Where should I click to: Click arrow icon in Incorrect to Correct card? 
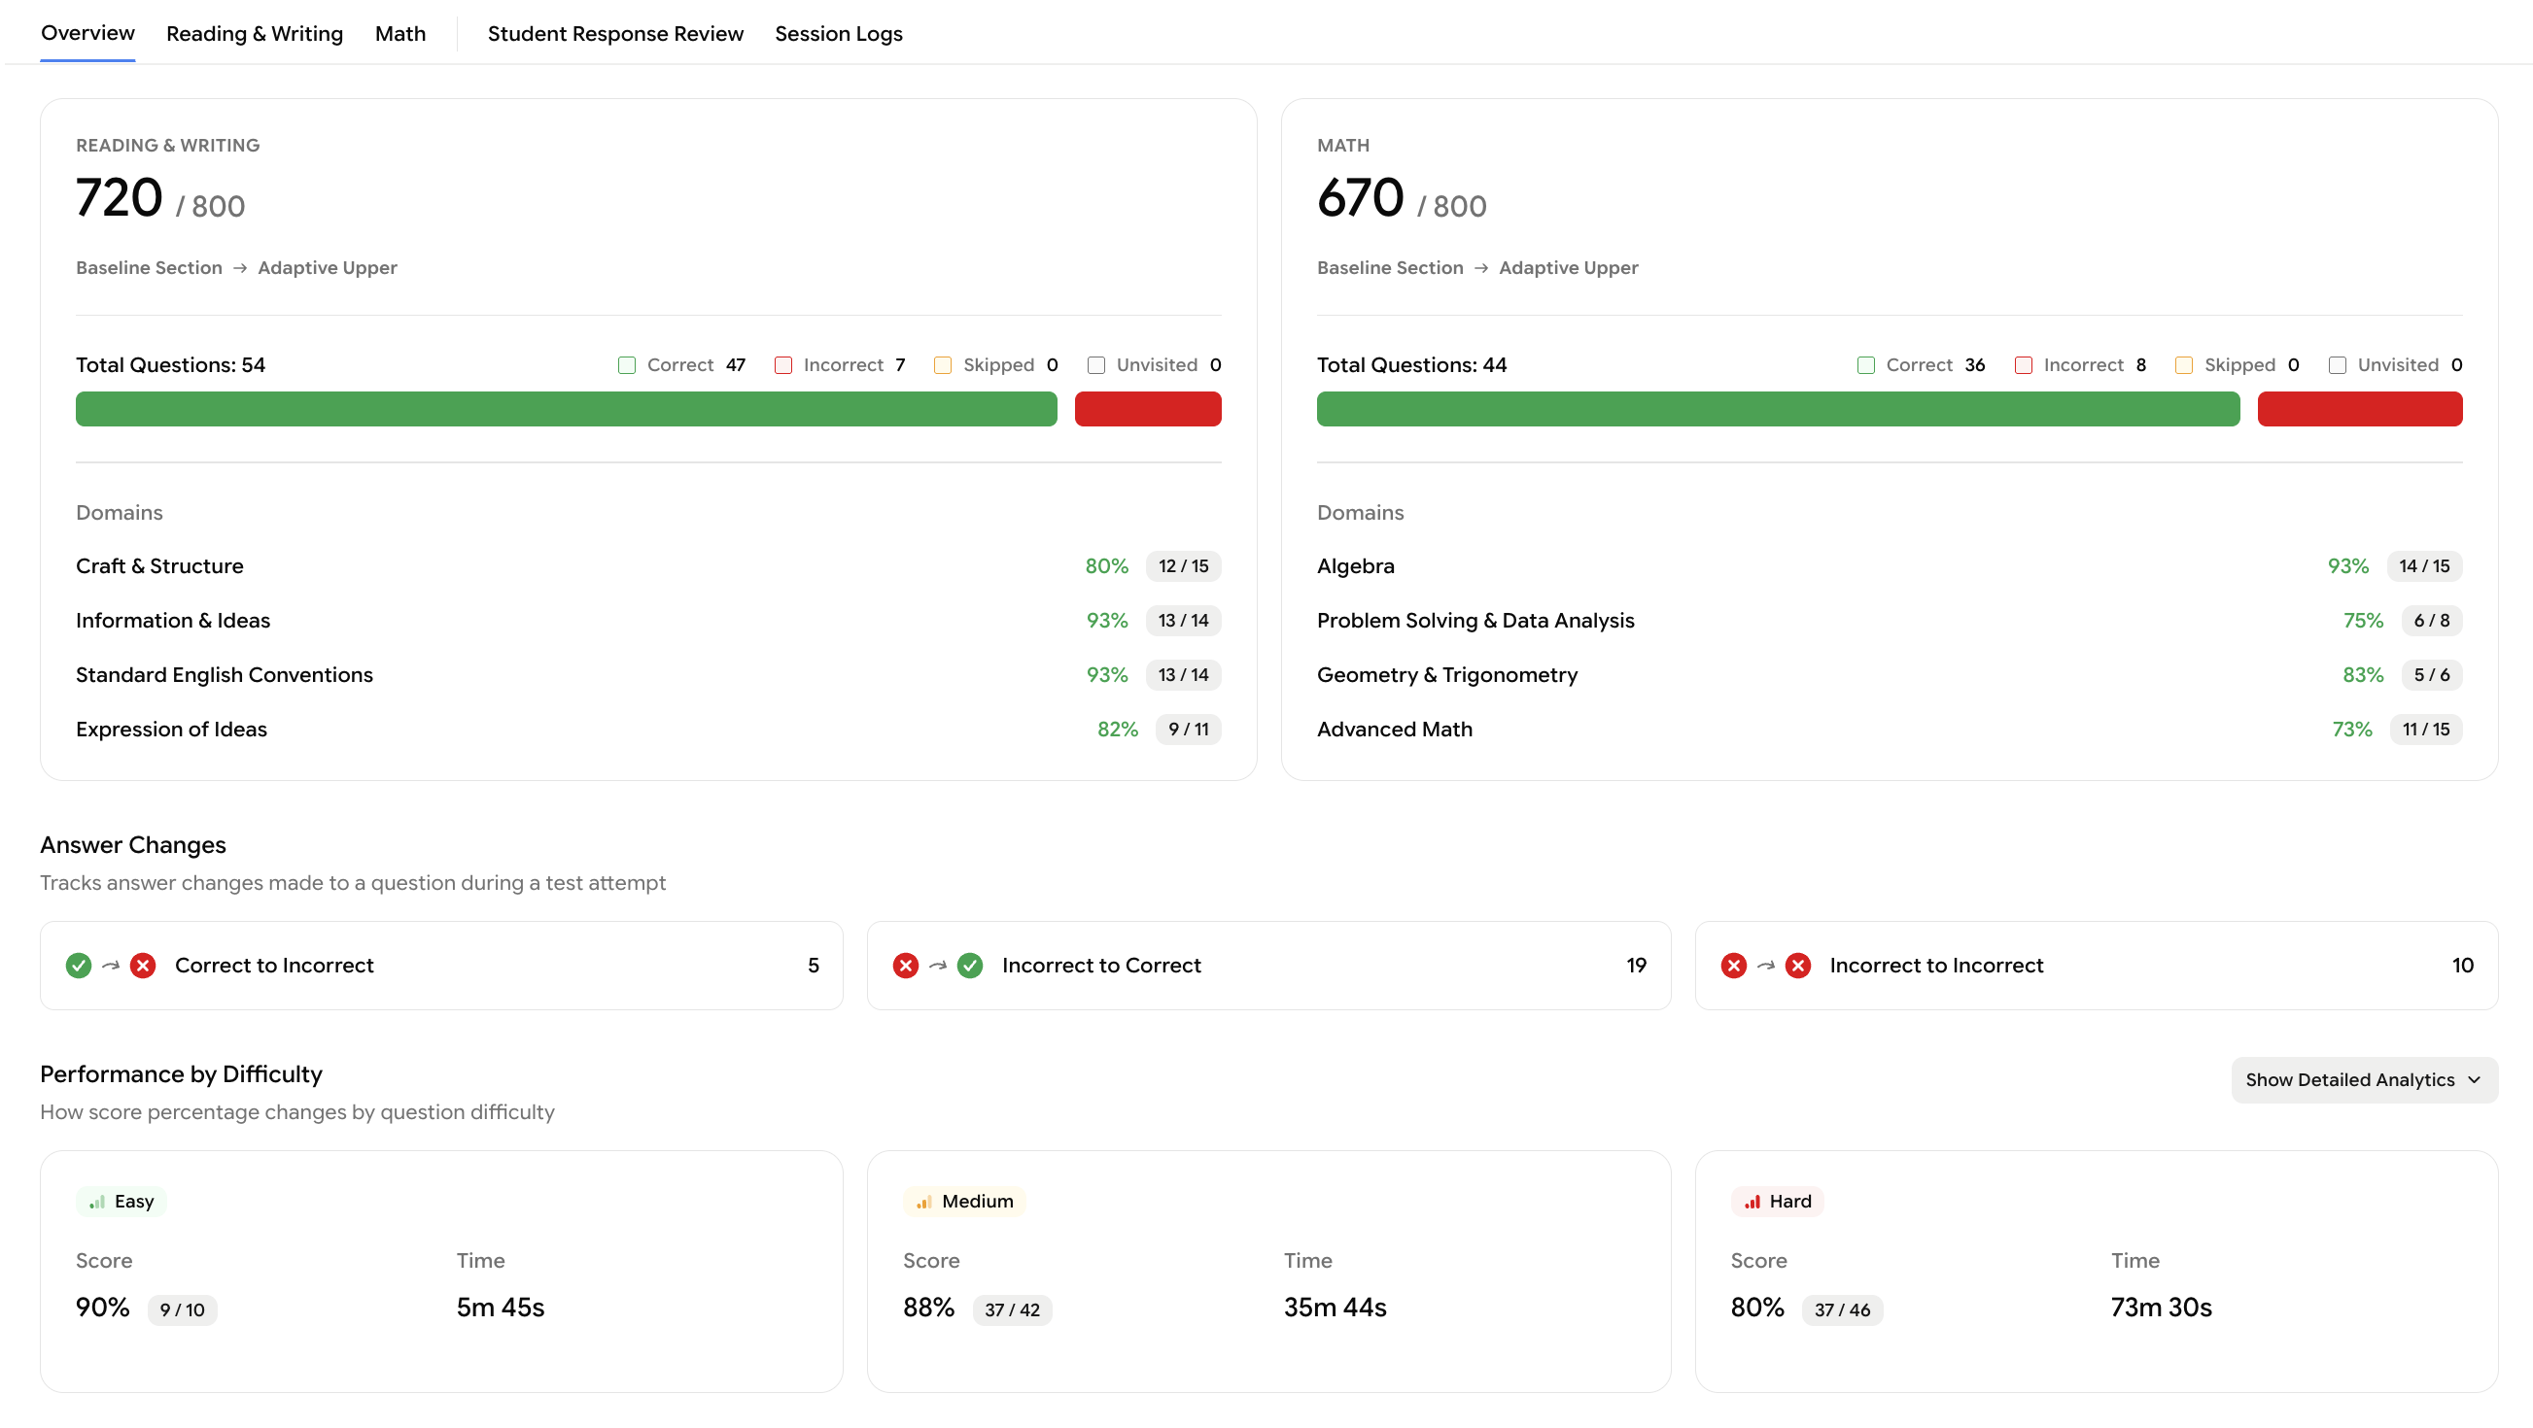pos(938,967)
